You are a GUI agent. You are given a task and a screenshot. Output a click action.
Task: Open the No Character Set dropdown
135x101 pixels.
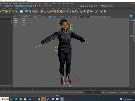(113, 92)
